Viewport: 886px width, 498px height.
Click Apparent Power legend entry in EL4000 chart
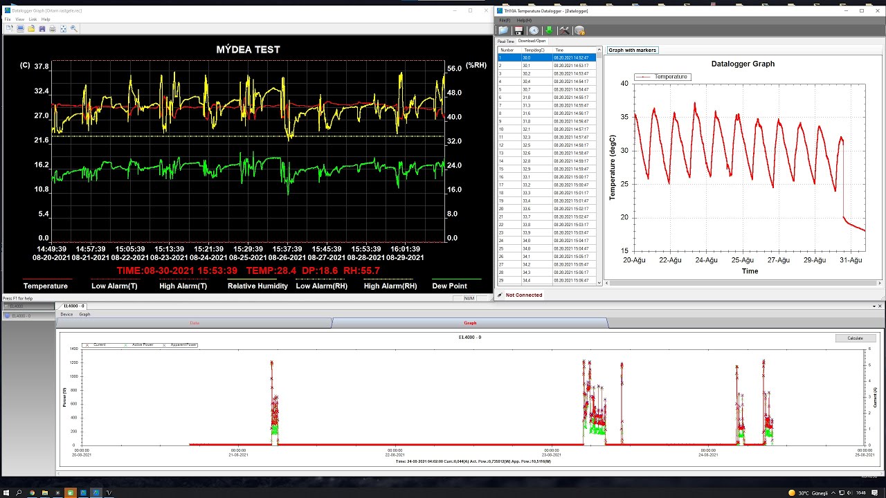coord(181,344)
